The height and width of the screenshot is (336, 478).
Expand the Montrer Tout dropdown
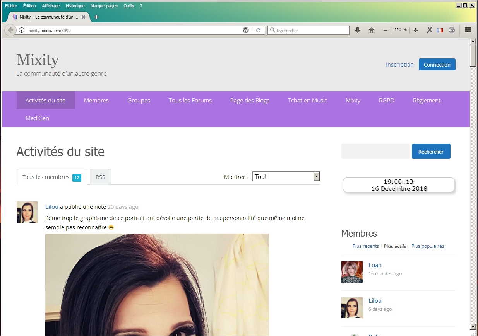(286, 177)
